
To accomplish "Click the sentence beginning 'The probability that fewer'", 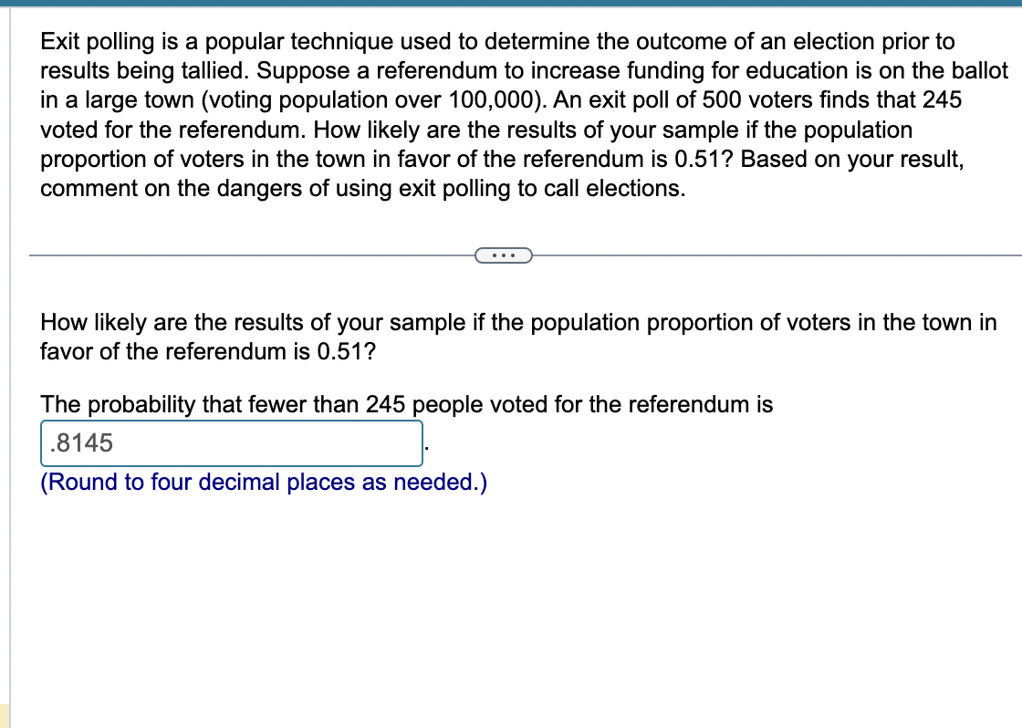I will click(405, 404).
